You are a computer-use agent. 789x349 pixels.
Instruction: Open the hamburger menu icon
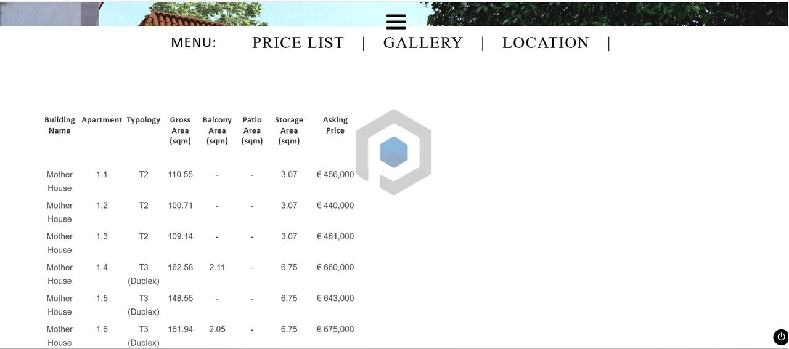coord(396,22)
